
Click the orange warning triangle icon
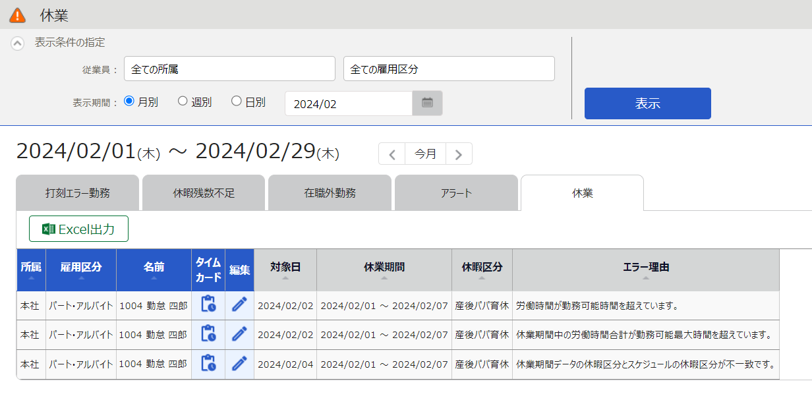(18, 14)
